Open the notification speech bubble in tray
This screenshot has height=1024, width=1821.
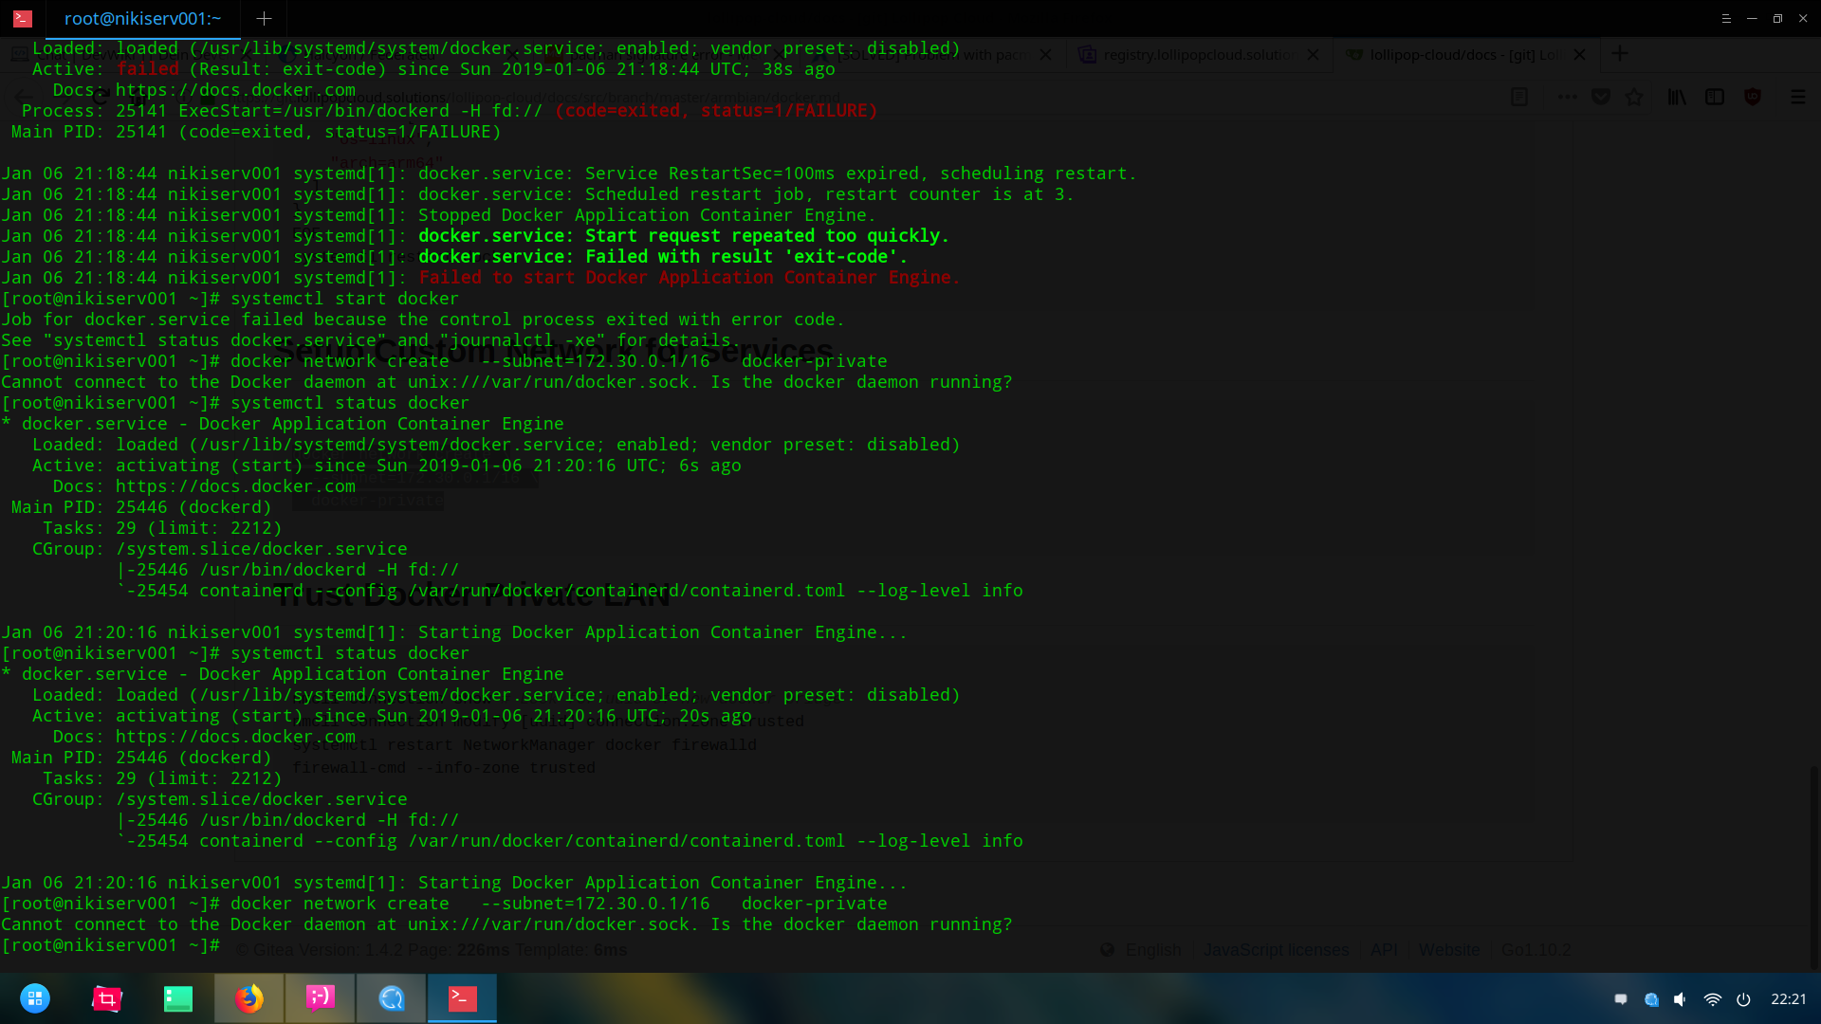click(x=1621, y=999)
